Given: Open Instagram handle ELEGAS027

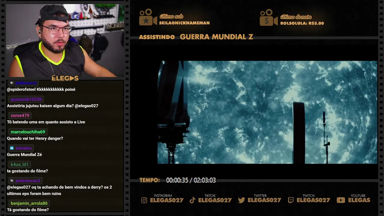Looking at the screenshot, I should point(166,200).
